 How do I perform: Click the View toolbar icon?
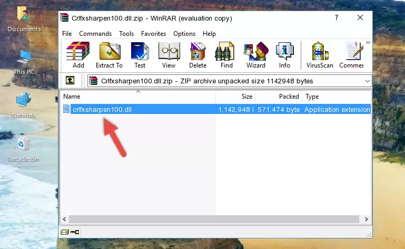pyautogui.click(x=169, y=55)
